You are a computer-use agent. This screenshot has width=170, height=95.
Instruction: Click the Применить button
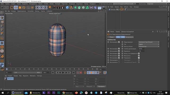point(101,87)
